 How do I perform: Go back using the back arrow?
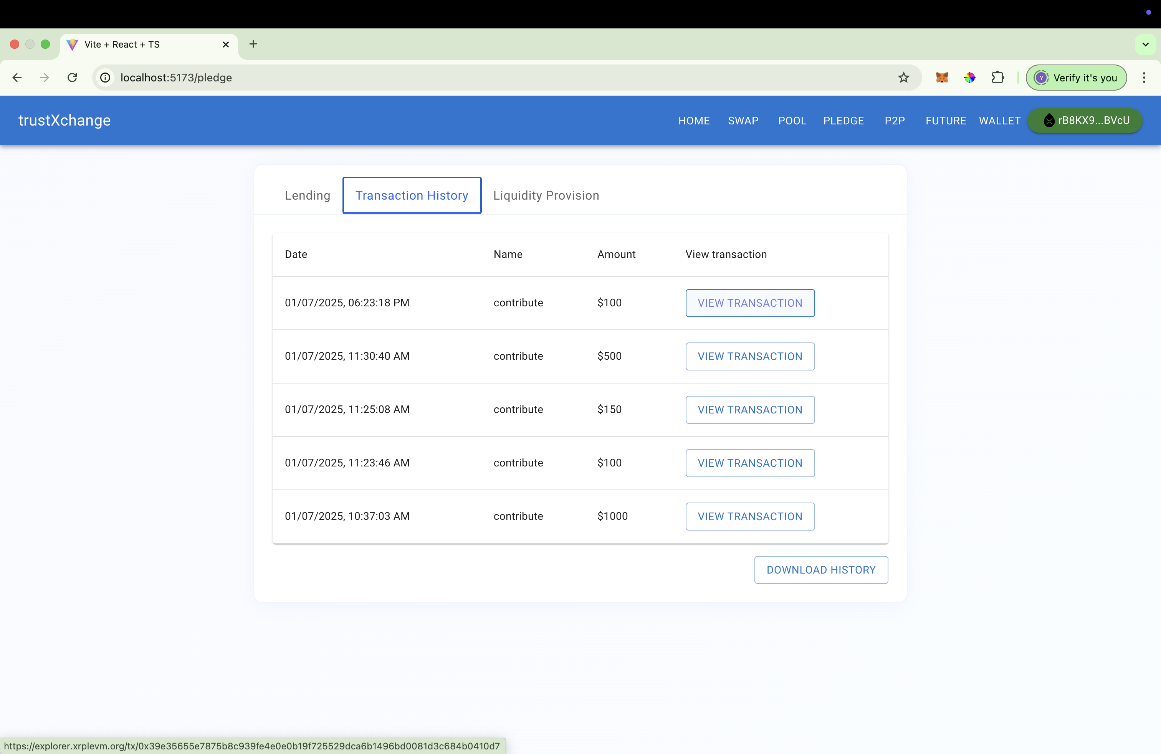point(17,78)
